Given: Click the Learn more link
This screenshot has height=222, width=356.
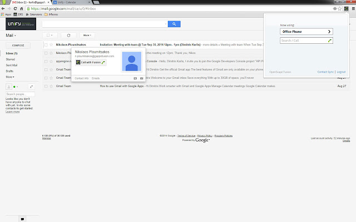Looking at the screenshot, I should point(12,112).
